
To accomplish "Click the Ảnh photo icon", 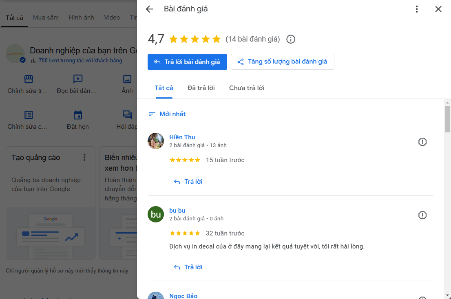I will 127,79.
